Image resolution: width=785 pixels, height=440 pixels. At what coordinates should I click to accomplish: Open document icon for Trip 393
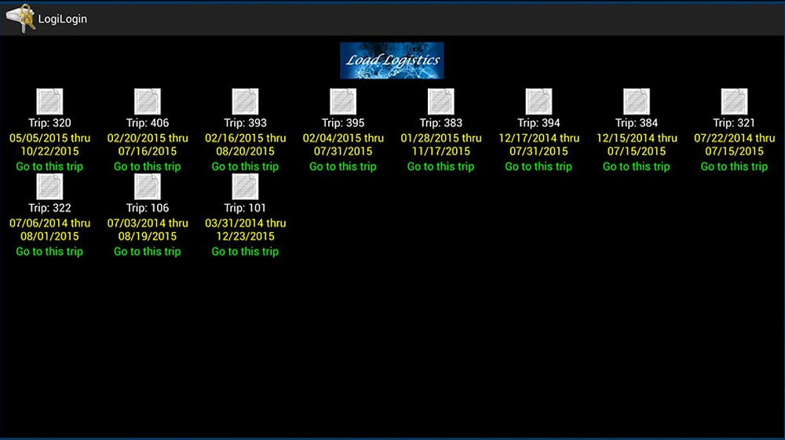245,101
